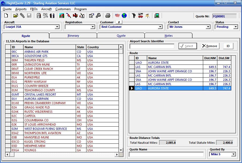
Task: Click the customer # button
Action: point(119,22)
